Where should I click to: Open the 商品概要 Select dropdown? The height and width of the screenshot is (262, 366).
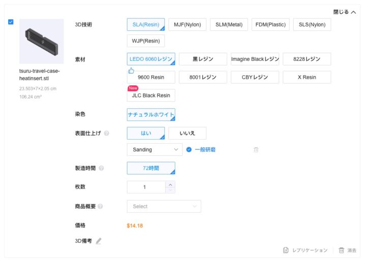(x=163, y=207)
